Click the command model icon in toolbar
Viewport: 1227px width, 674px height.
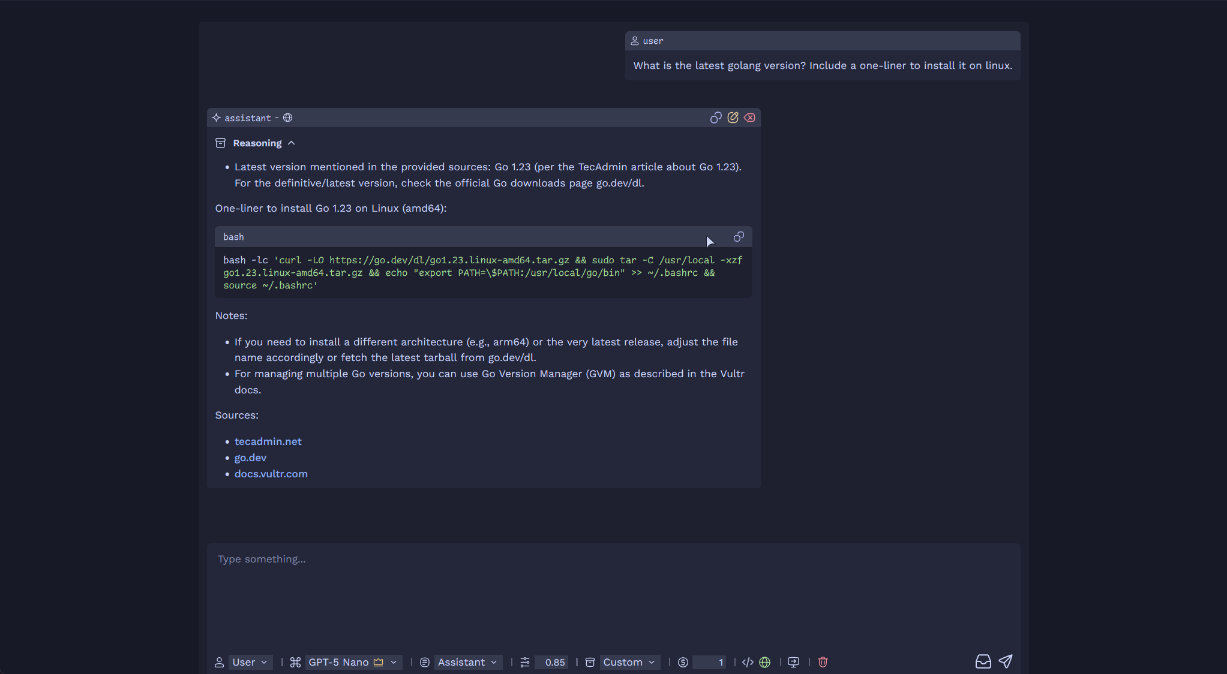click(295, 662)
